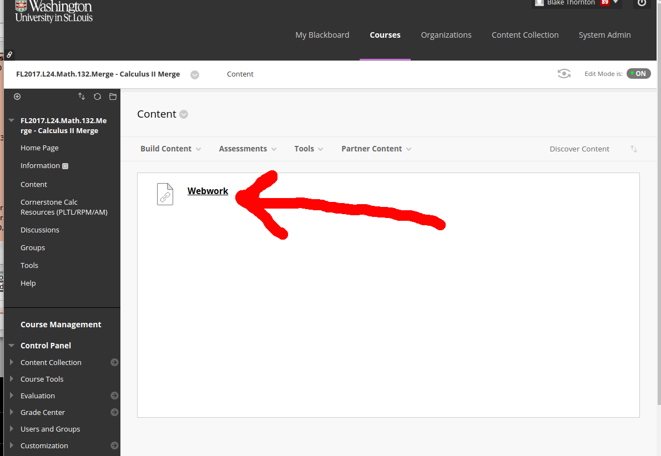The image size is (661, 456).
Task: Click the refresh icon in course menu
Action: click(97, 97)
